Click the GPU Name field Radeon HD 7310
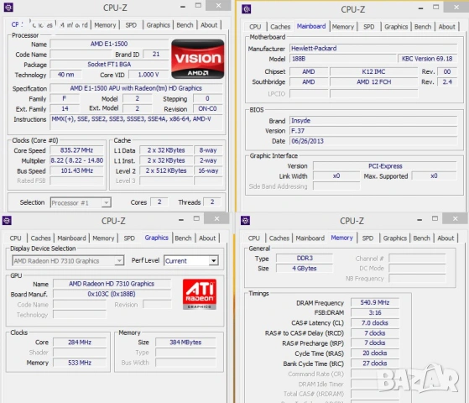469x403 pixels. pos(112,284)
